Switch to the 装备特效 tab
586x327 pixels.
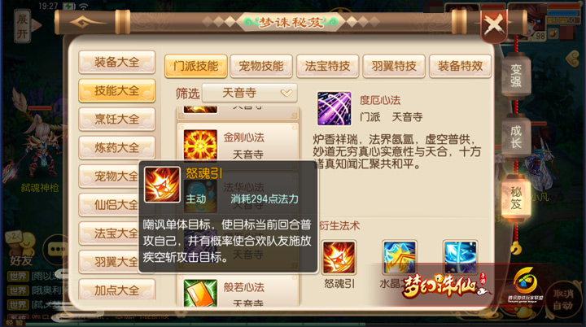point(460,66)
